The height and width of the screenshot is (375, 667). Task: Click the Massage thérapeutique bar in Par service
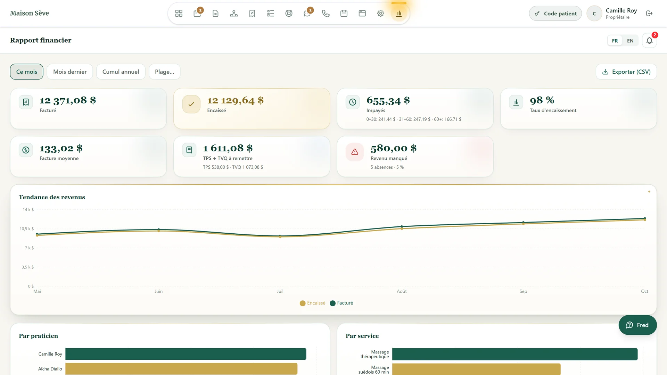pyautogui.click(x=515, y=354)
